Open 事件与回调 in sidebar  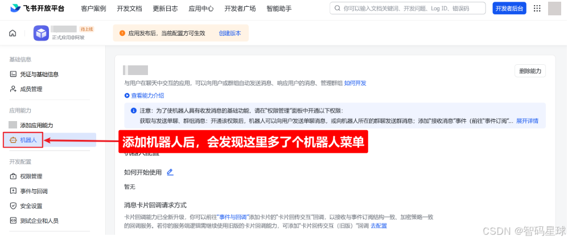(34, 191)
